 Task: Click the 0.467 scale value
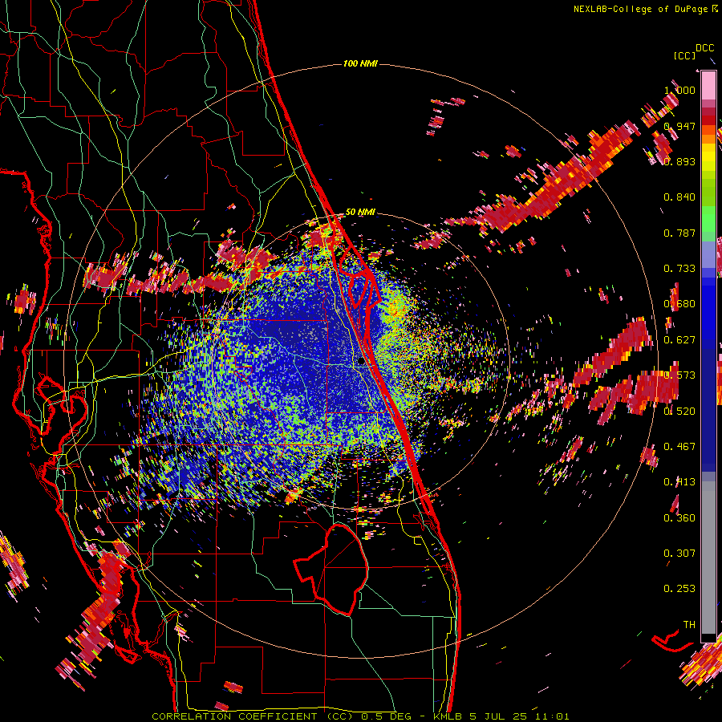pyautogui.click(x=679, y=447)
